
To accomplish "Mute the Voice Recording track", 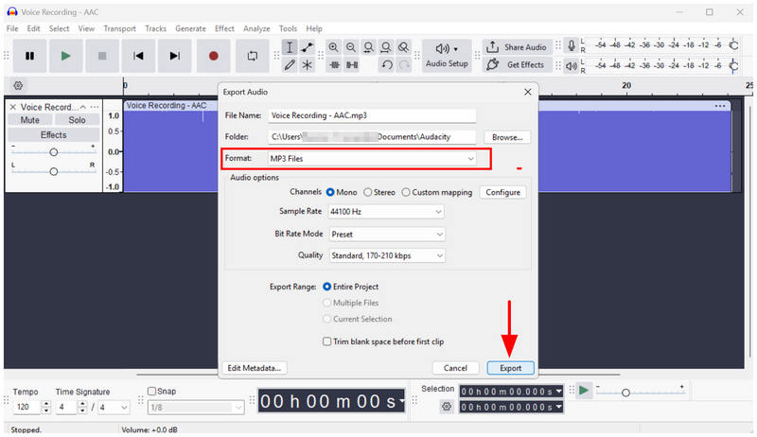I will 30,120.
